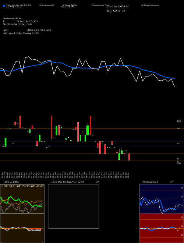This screenshot has width=184, height=243.
Task: Click the '26.4' price axis label
Action: click(x=178, y=144)
